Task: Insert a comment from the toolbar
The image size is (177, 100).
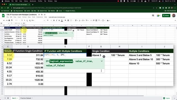Action: point(94,20)
